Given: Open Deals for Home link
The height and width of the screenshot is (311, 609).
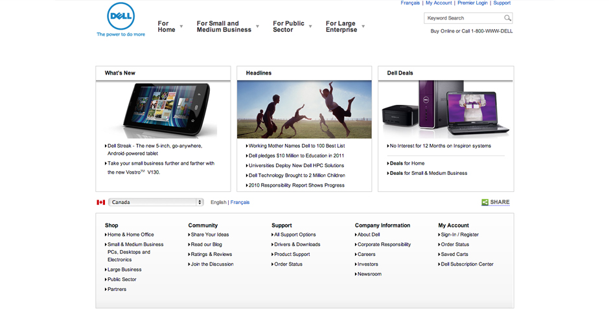Looking at the screenshot, I should pos(407,163).
